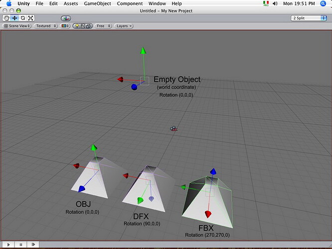Click the FBX label text

[x=206, y=228]
